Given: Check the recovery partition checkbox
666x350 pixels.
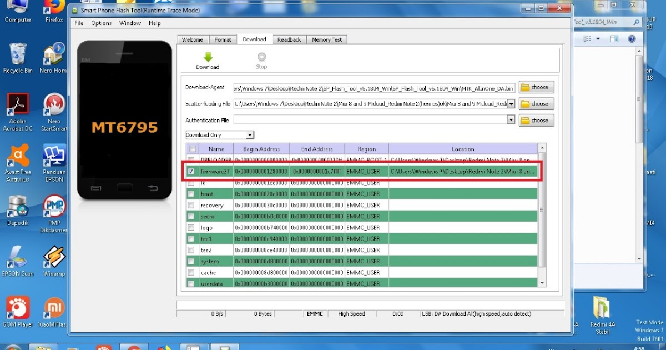Looking at the screenshot, I should 191,205.
